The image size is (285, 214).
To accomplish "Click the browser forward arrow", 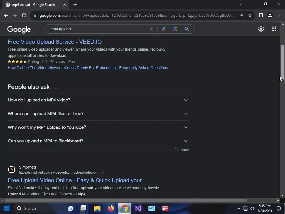I will pos(15,16).
